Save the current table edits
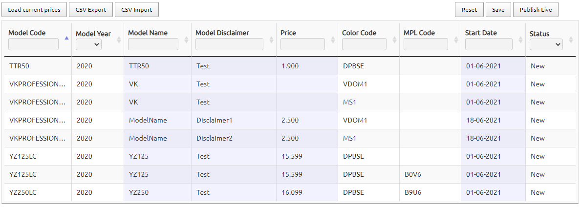Screen dimensions: 581x207 pos(498,10)
